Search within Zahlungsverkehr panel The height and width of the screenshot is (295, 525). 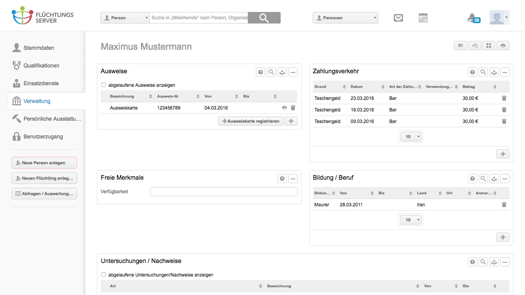click(483, 72)
